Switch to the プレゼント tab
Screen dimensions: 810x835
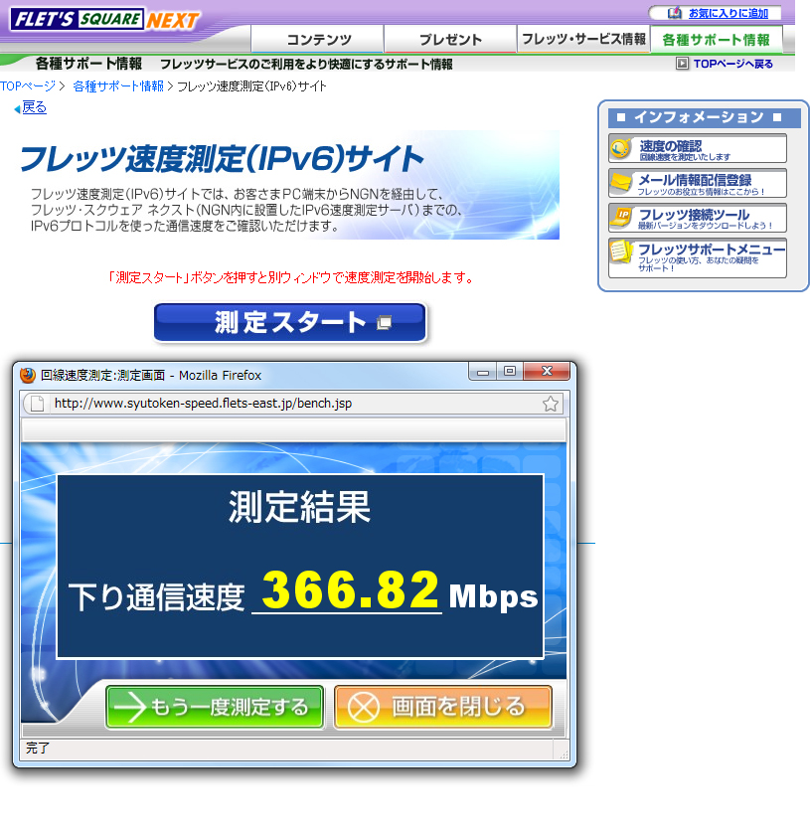click(450, 40)
